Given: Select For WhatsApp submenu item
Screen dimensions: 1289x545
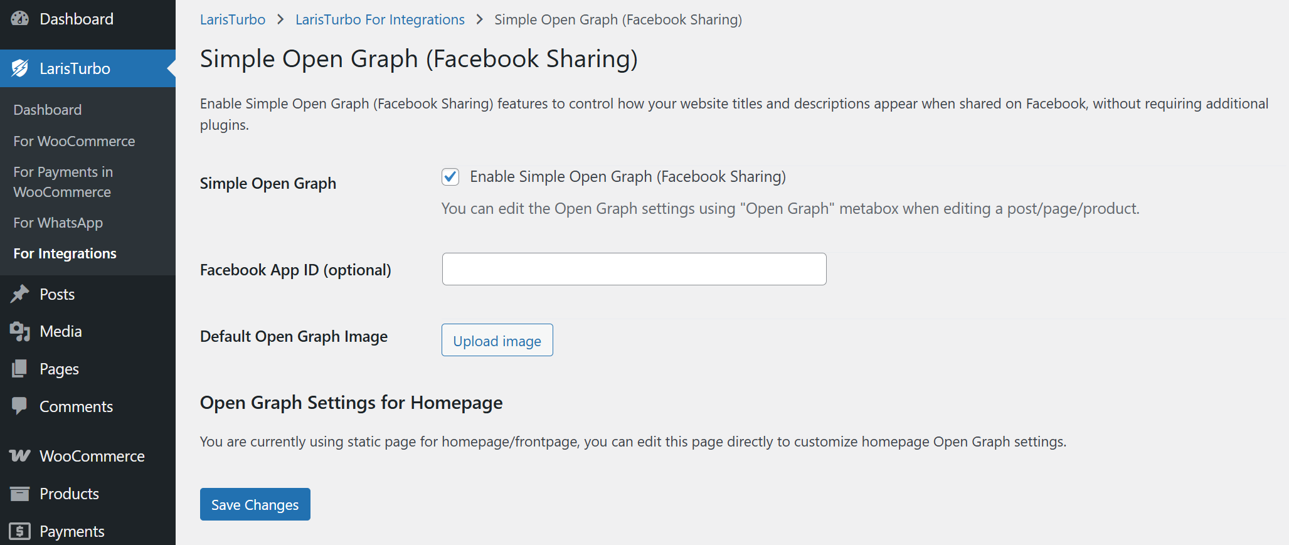Looking at the screenshot, I should click(x=58, y=223).
